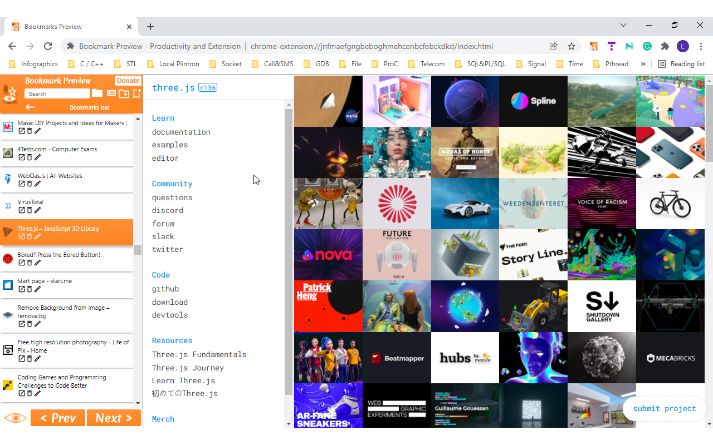This screenshot has width=713, height=445.
Task: Open the Chrome Extensions puzzle icon
Action: point(665,46)
